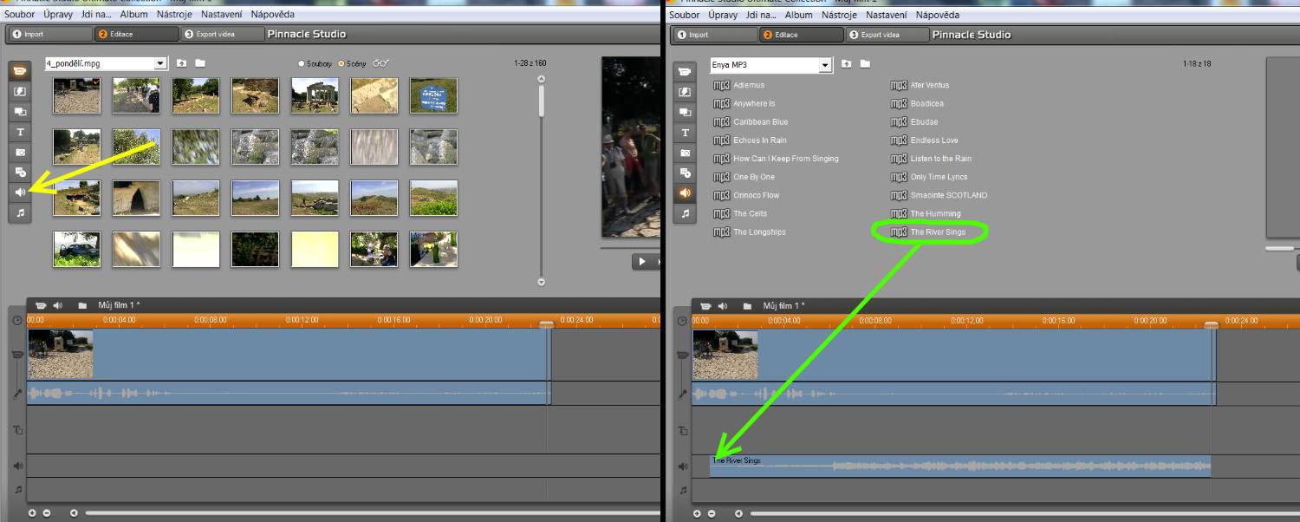Open Nastavení menu in right window
The height and width of the screenshot is (522, 1300).
click(887, 15)
